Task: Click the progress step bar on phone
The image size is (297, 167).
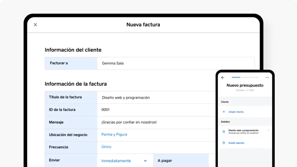Action: pos(245,77)
